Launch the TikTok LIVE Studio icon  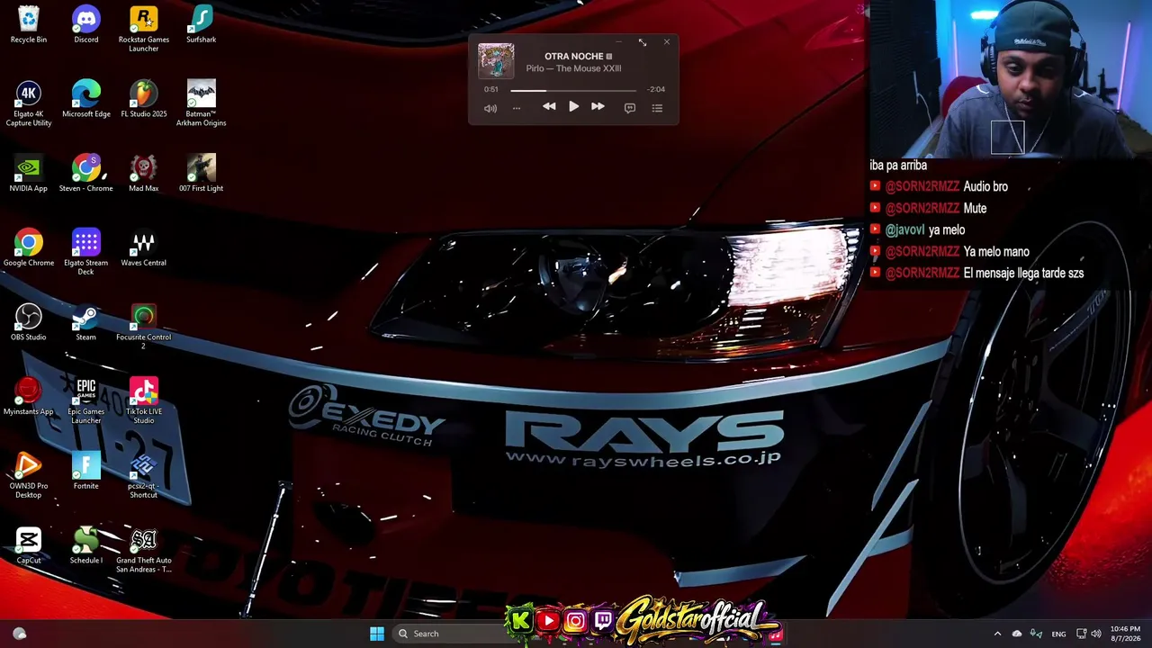(144, 401)
